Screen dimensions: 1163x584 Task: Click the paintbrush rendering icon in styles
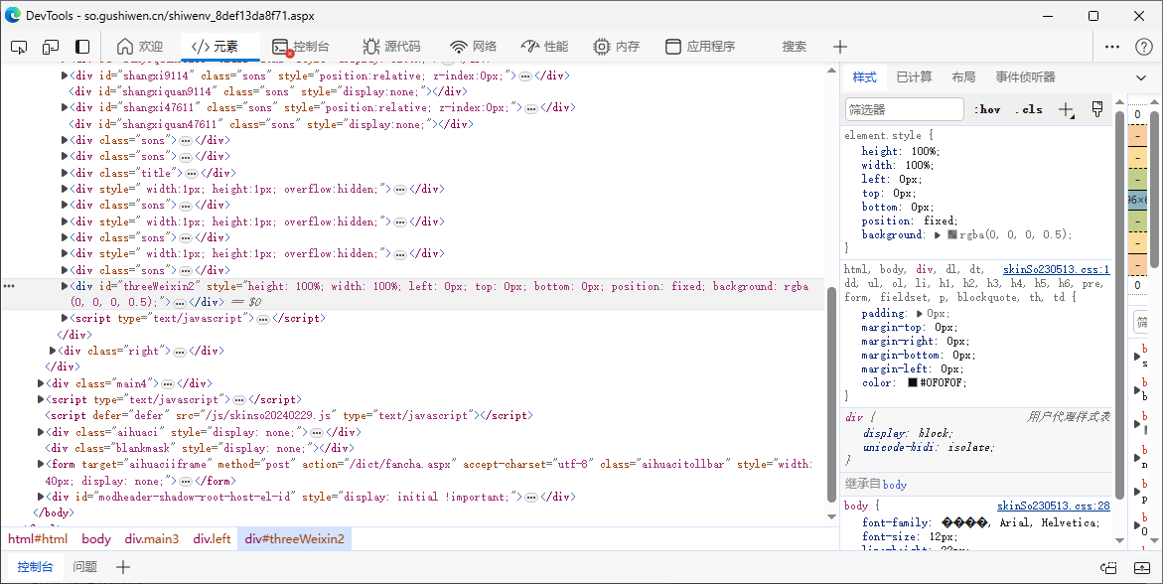click(1097, 109)
